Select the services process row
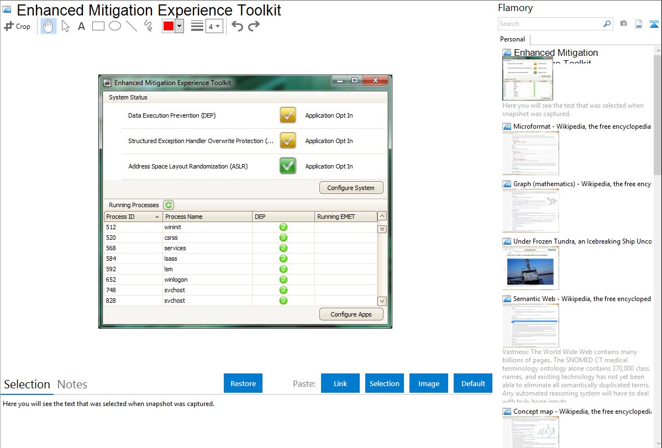Screen dimensions: 662x448 coord(240,248)
